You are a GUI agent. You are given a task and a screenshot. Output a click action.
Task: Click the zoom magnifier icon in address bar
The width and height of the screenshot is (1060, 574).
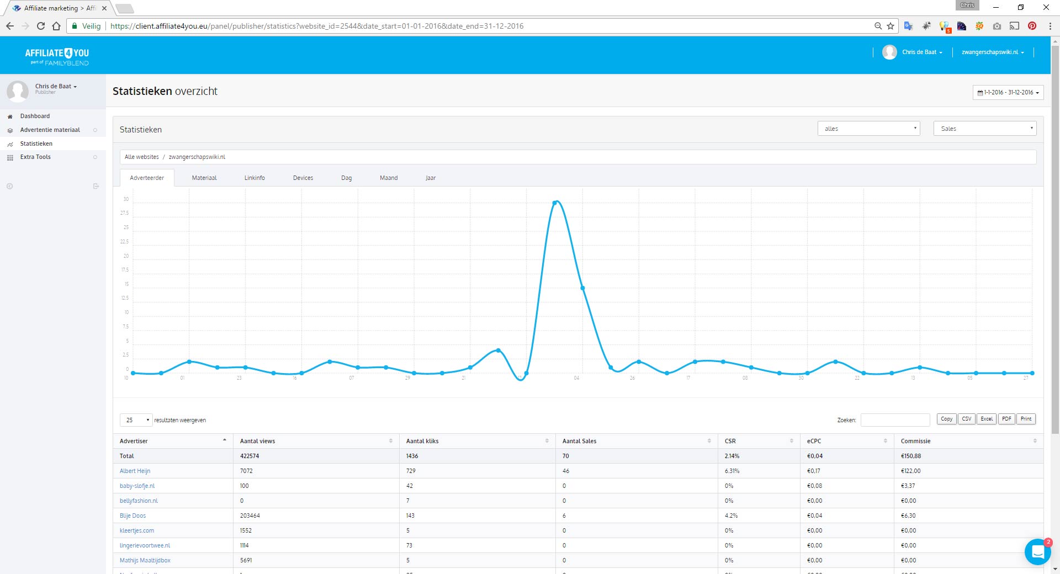click(x=878, y=26)
